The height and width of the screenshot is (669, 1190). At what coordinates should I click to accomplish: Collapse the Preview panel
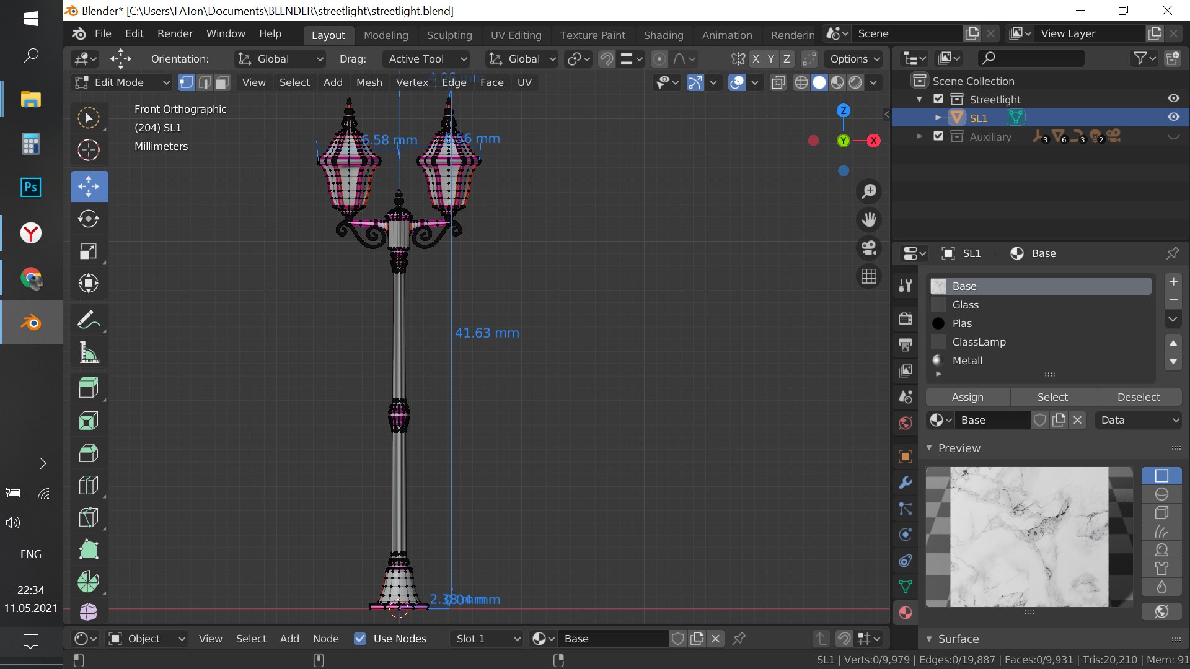coord(929,448)
